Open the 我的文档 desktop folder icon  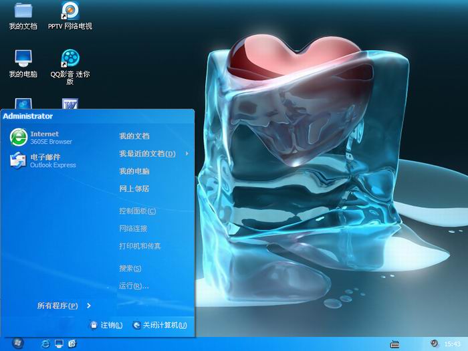point(23,12)
